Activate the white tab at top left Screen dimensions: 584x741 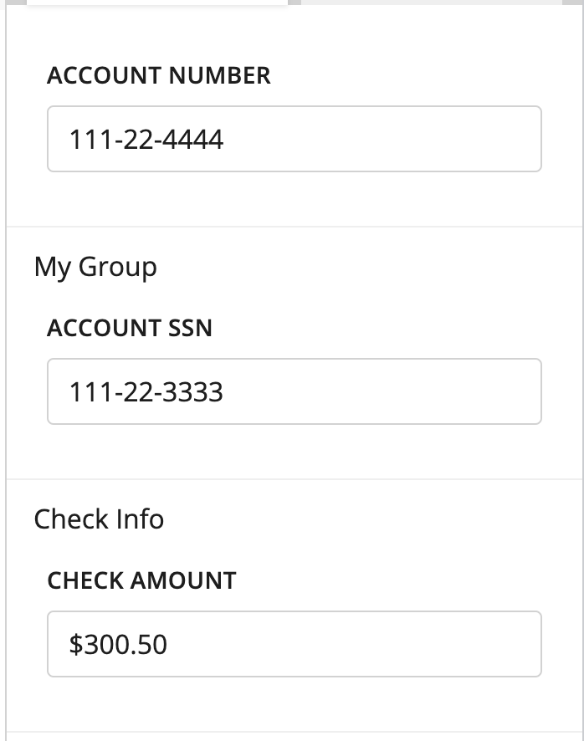[x=157, y=3]
